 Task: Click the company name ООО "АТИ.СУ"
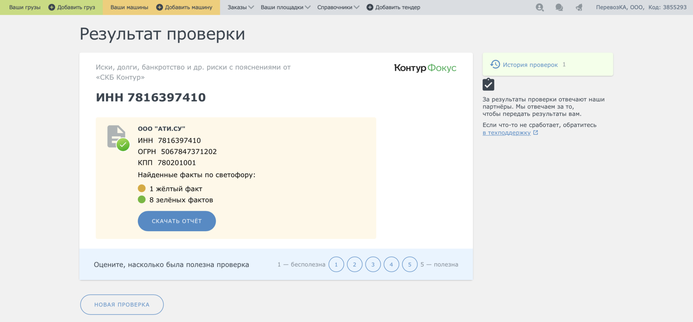click(161, 129)
